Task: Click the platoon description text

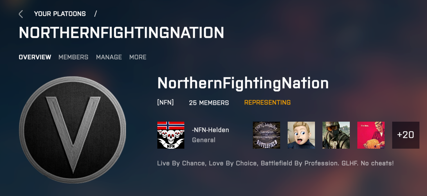Action: click(x=275, y=163)
